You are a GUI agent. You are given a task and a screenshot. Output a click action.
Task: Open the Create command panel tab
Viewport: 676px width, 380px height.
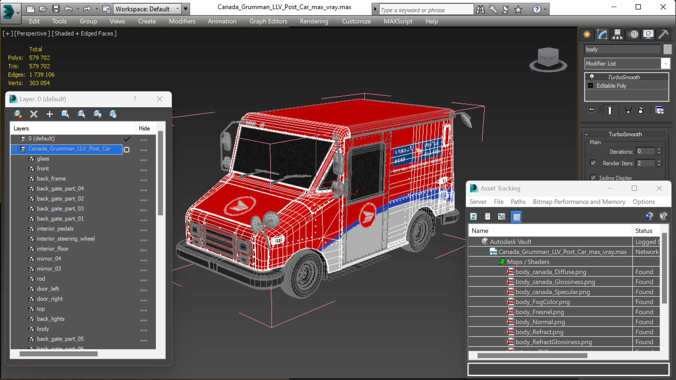[587, 34]
